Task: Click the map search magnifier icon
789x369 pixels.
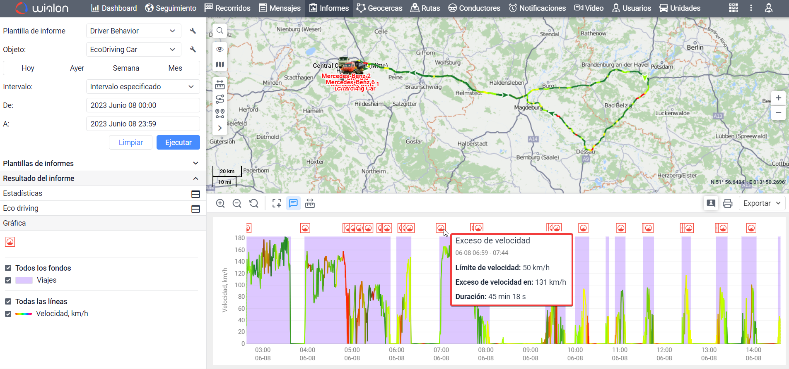Action: pos(220,31)
